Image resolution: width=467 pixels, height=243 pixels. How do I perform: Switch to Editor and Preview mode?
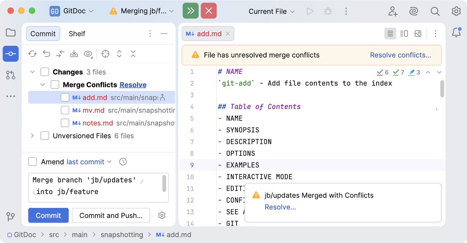(404, 34)
